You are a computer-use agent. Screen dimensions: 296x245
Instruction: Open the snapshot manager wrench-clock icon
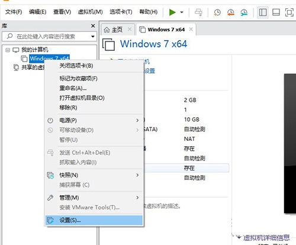[x=244, y=12]
